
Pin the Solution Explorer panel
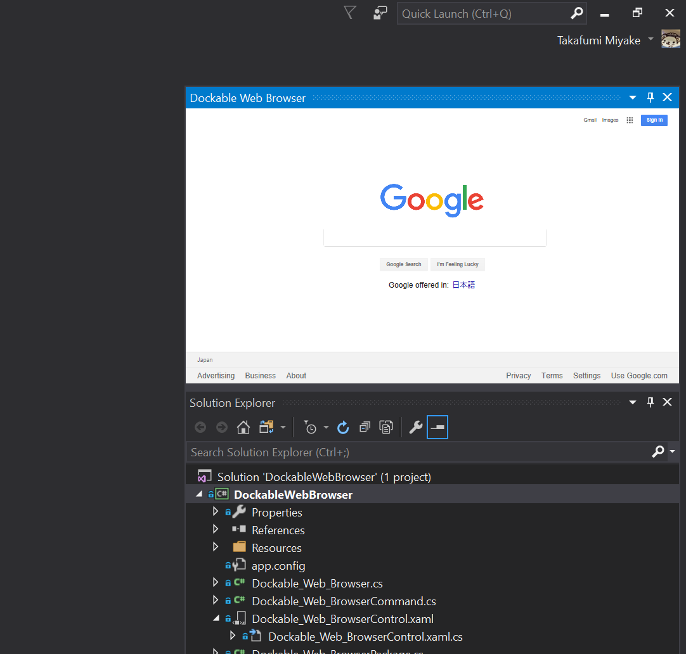click(650, 402)
